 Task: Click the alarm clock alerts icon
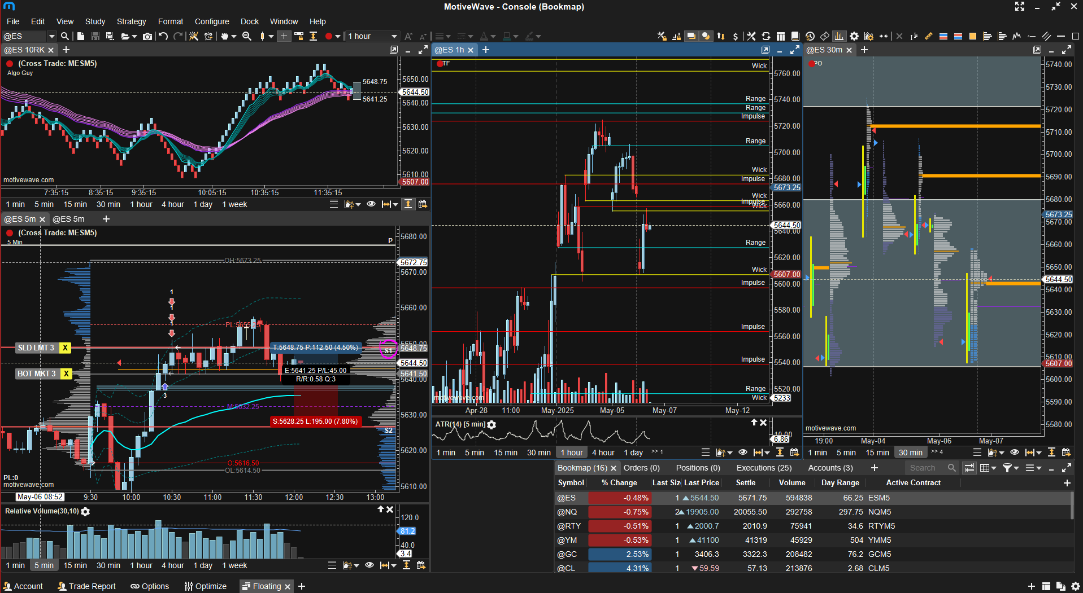(x=208, y=36)
